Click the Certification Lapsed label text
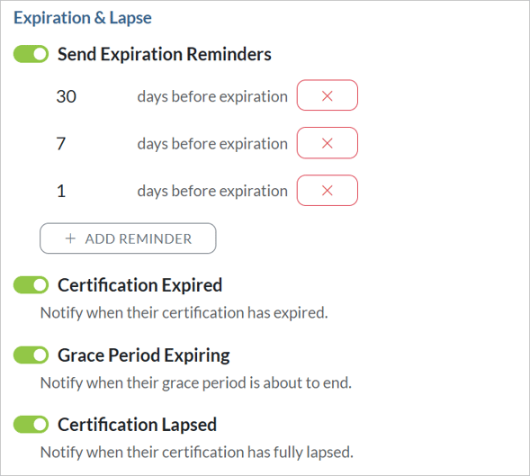The width and height of the screenshot is (530, 476). (137, 425)
